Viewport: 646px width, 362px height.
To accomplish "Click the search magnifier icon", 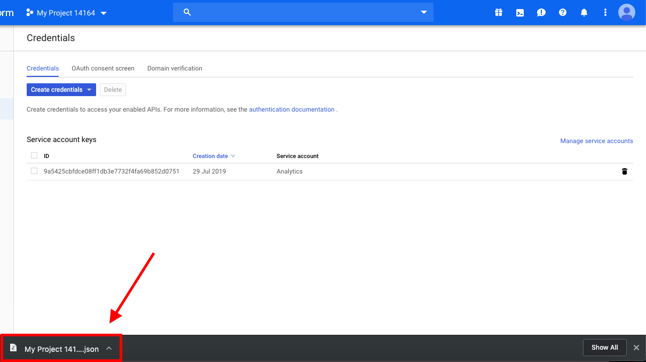I will click(x=187, y=12).
